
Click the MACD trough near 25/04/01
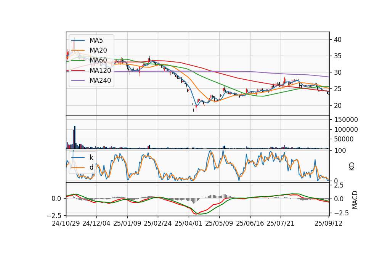tap(197, 213)
